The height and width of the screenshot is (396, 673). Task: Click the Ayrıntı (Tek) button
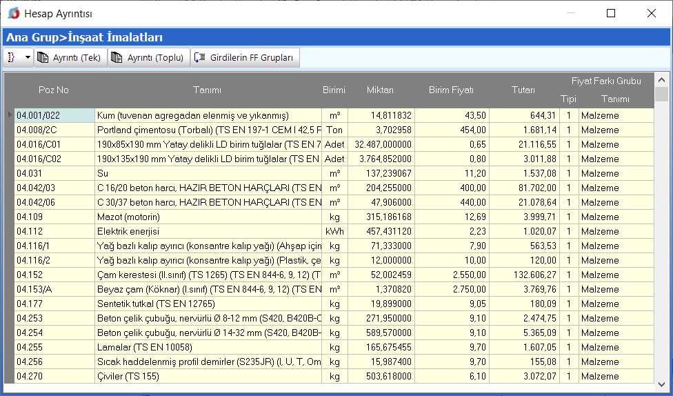[71, 57]
